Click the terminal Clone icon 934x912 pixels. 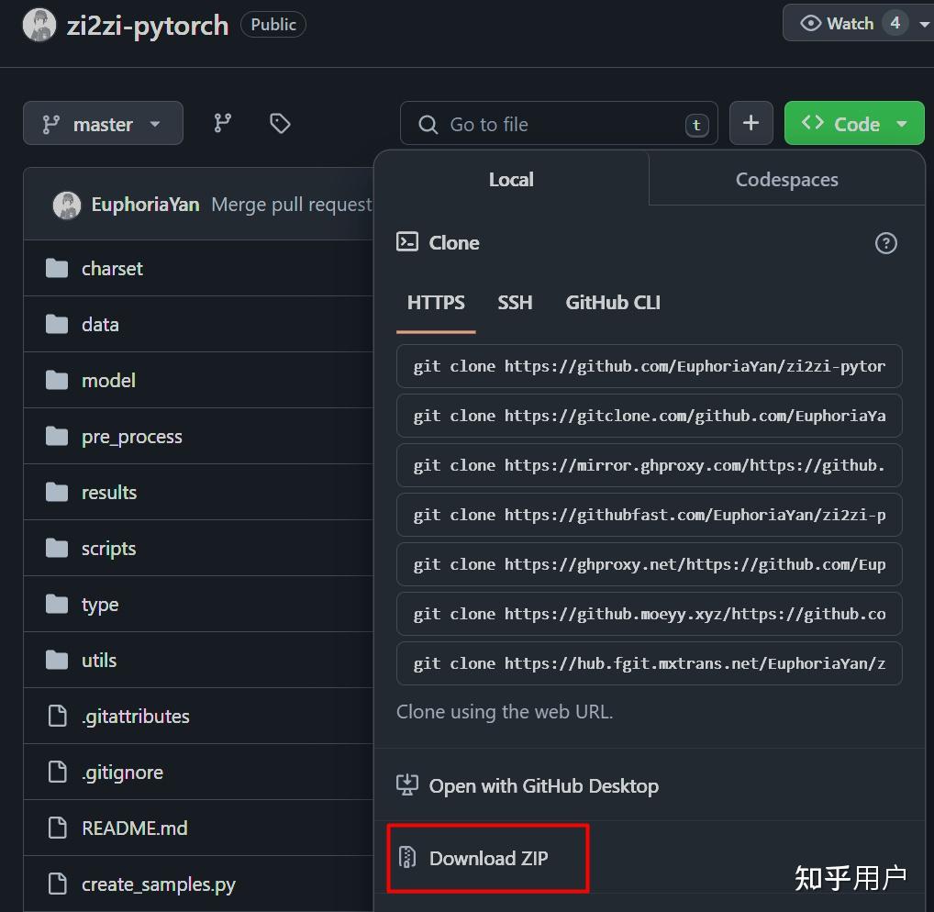[407, 242]
